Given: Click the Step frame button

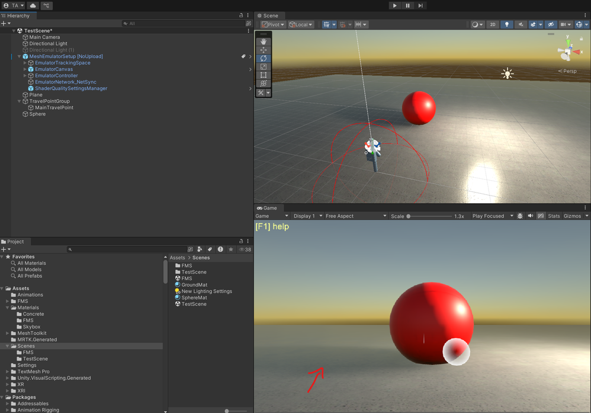Looking at the screenshot, I should [420, 5].
